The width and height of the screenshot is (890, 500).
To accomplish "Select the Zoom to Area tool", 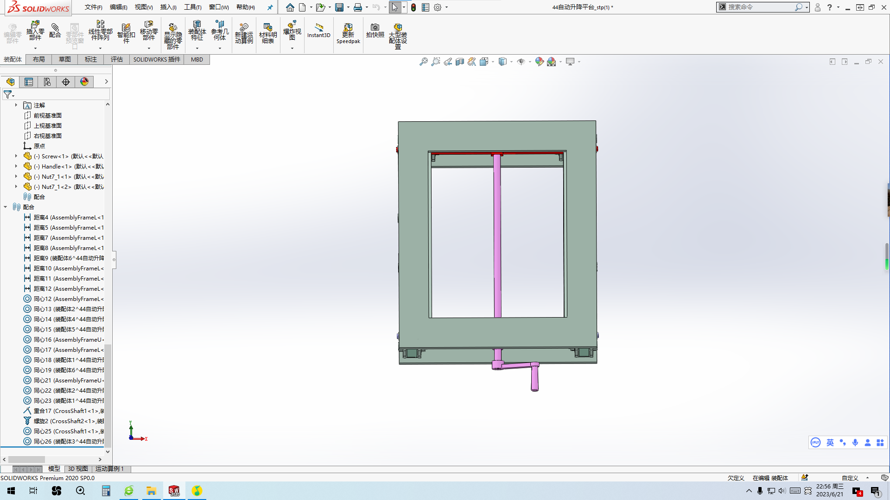I will 436,62.
